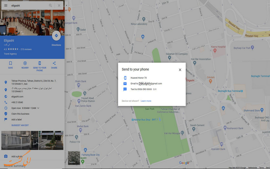Save Eligasht to your places
This screenshot has width=270, height=169.
10,65
